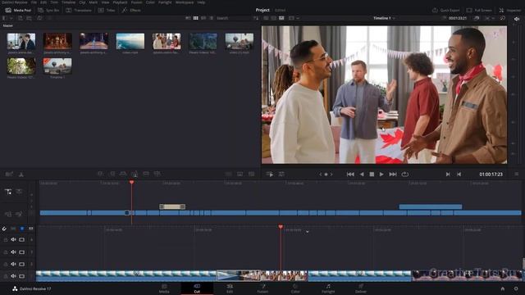Viewport: 525px width, 295px height.
Task: Select the Timeline 1 thumbnail in media pool
Action: pos(57,66)
